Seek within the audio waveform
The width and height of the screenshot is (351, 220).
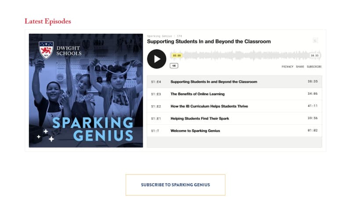click(x=246, y=56)
